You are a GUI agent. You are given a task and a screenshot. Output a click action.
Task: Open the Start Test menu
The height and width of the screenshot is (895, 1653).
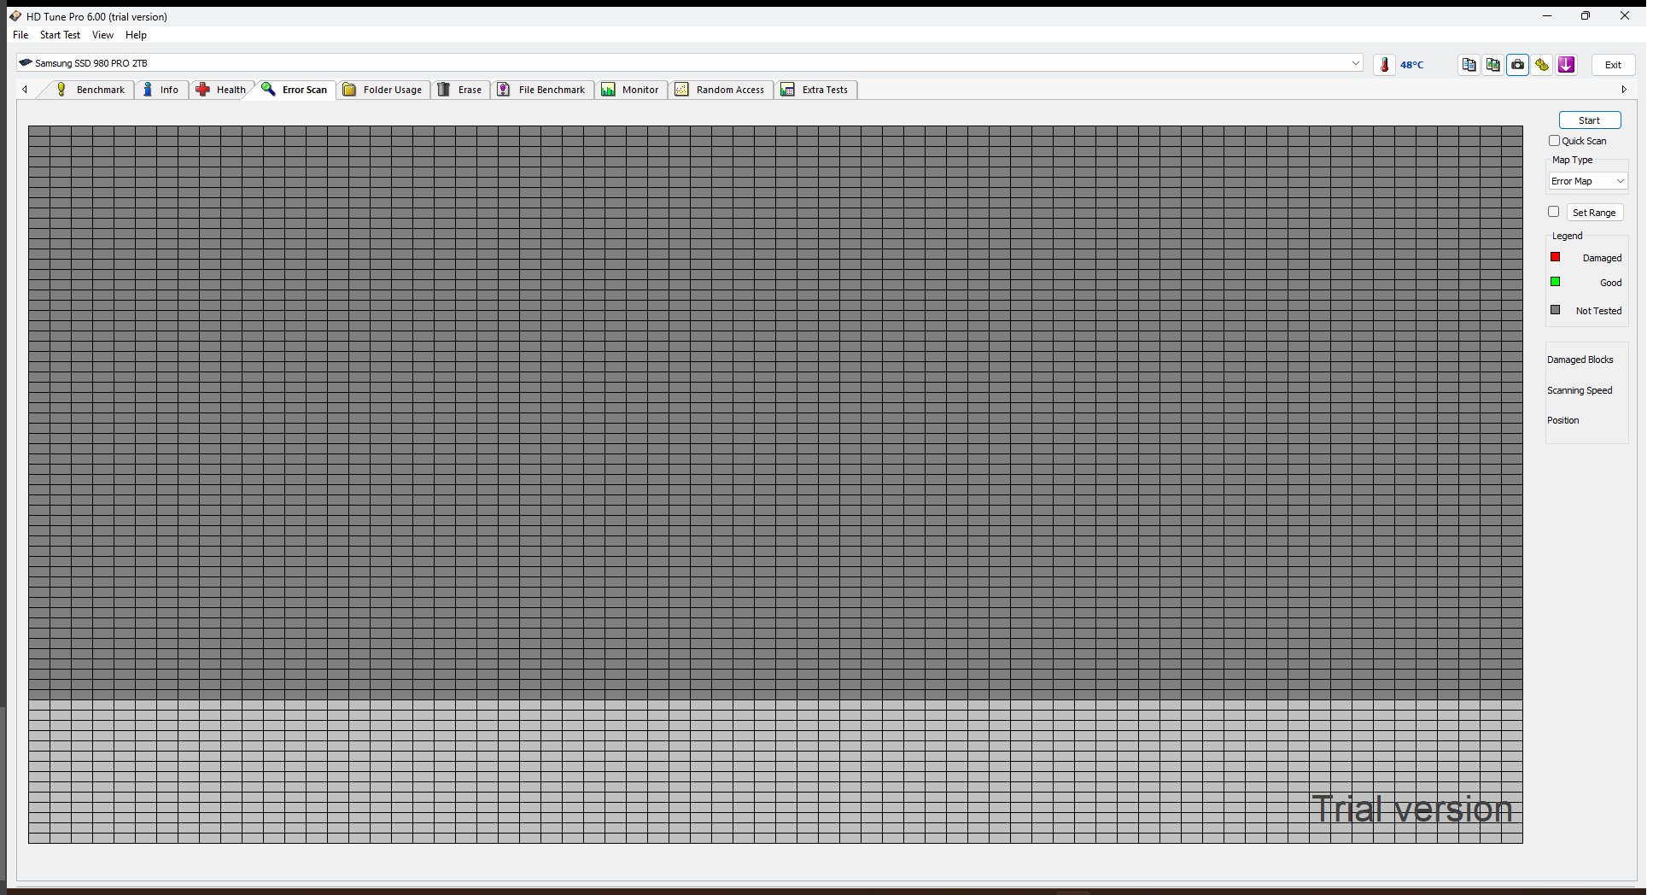60,35
